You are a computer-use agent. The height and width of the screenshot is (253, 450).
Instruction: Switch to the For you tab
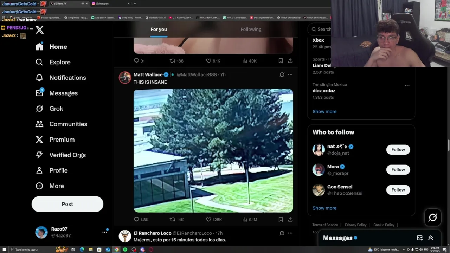(159, 30)
